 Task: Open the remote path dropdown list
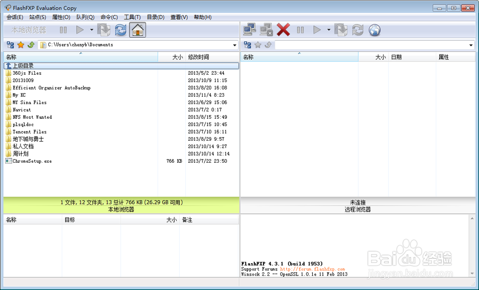click(471, 45)
